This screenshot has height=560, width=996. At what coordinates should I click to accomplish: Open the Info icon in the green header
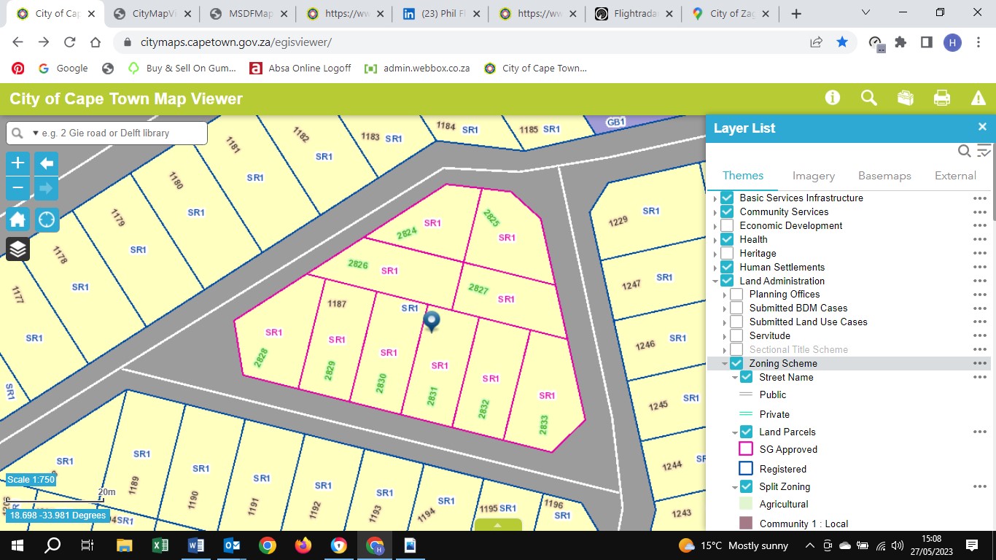click(832, 98)
